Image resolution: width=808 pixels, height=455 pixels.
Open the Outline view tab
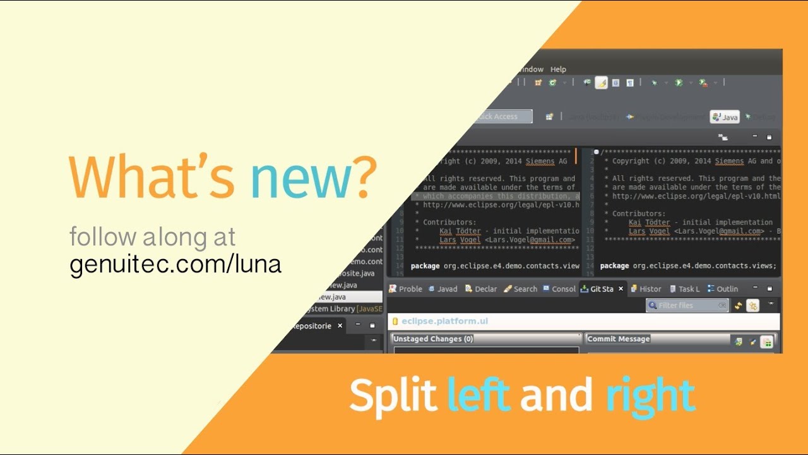click(x=722, y=289)
